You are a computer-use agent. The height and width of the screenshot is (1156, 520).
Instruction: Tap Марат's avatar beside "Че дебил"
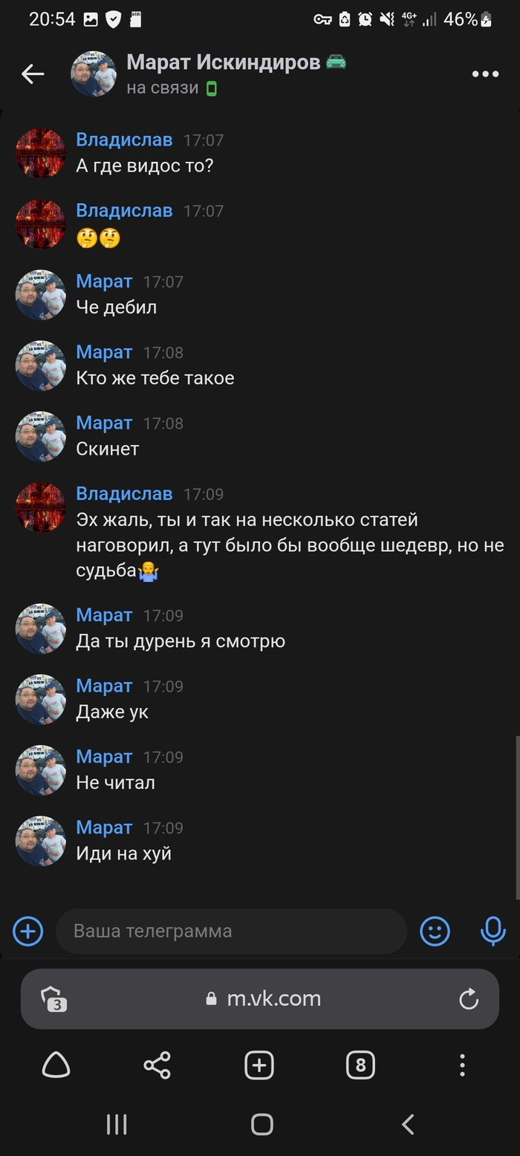41,295
